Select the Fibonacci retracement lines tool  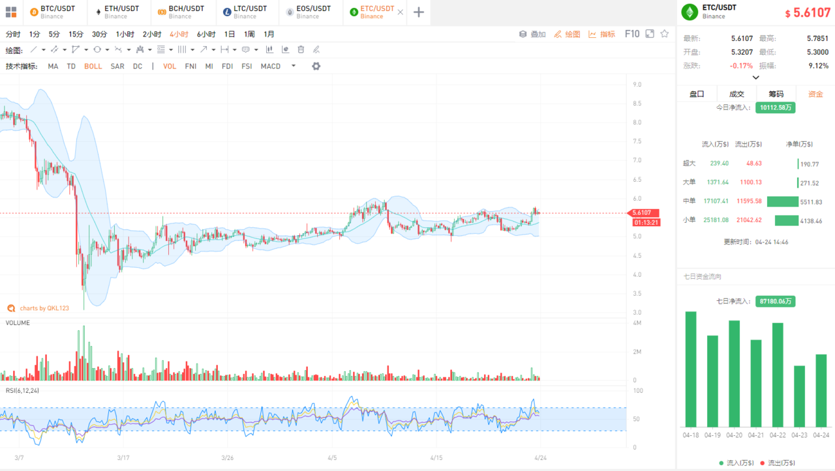(160, 50)
